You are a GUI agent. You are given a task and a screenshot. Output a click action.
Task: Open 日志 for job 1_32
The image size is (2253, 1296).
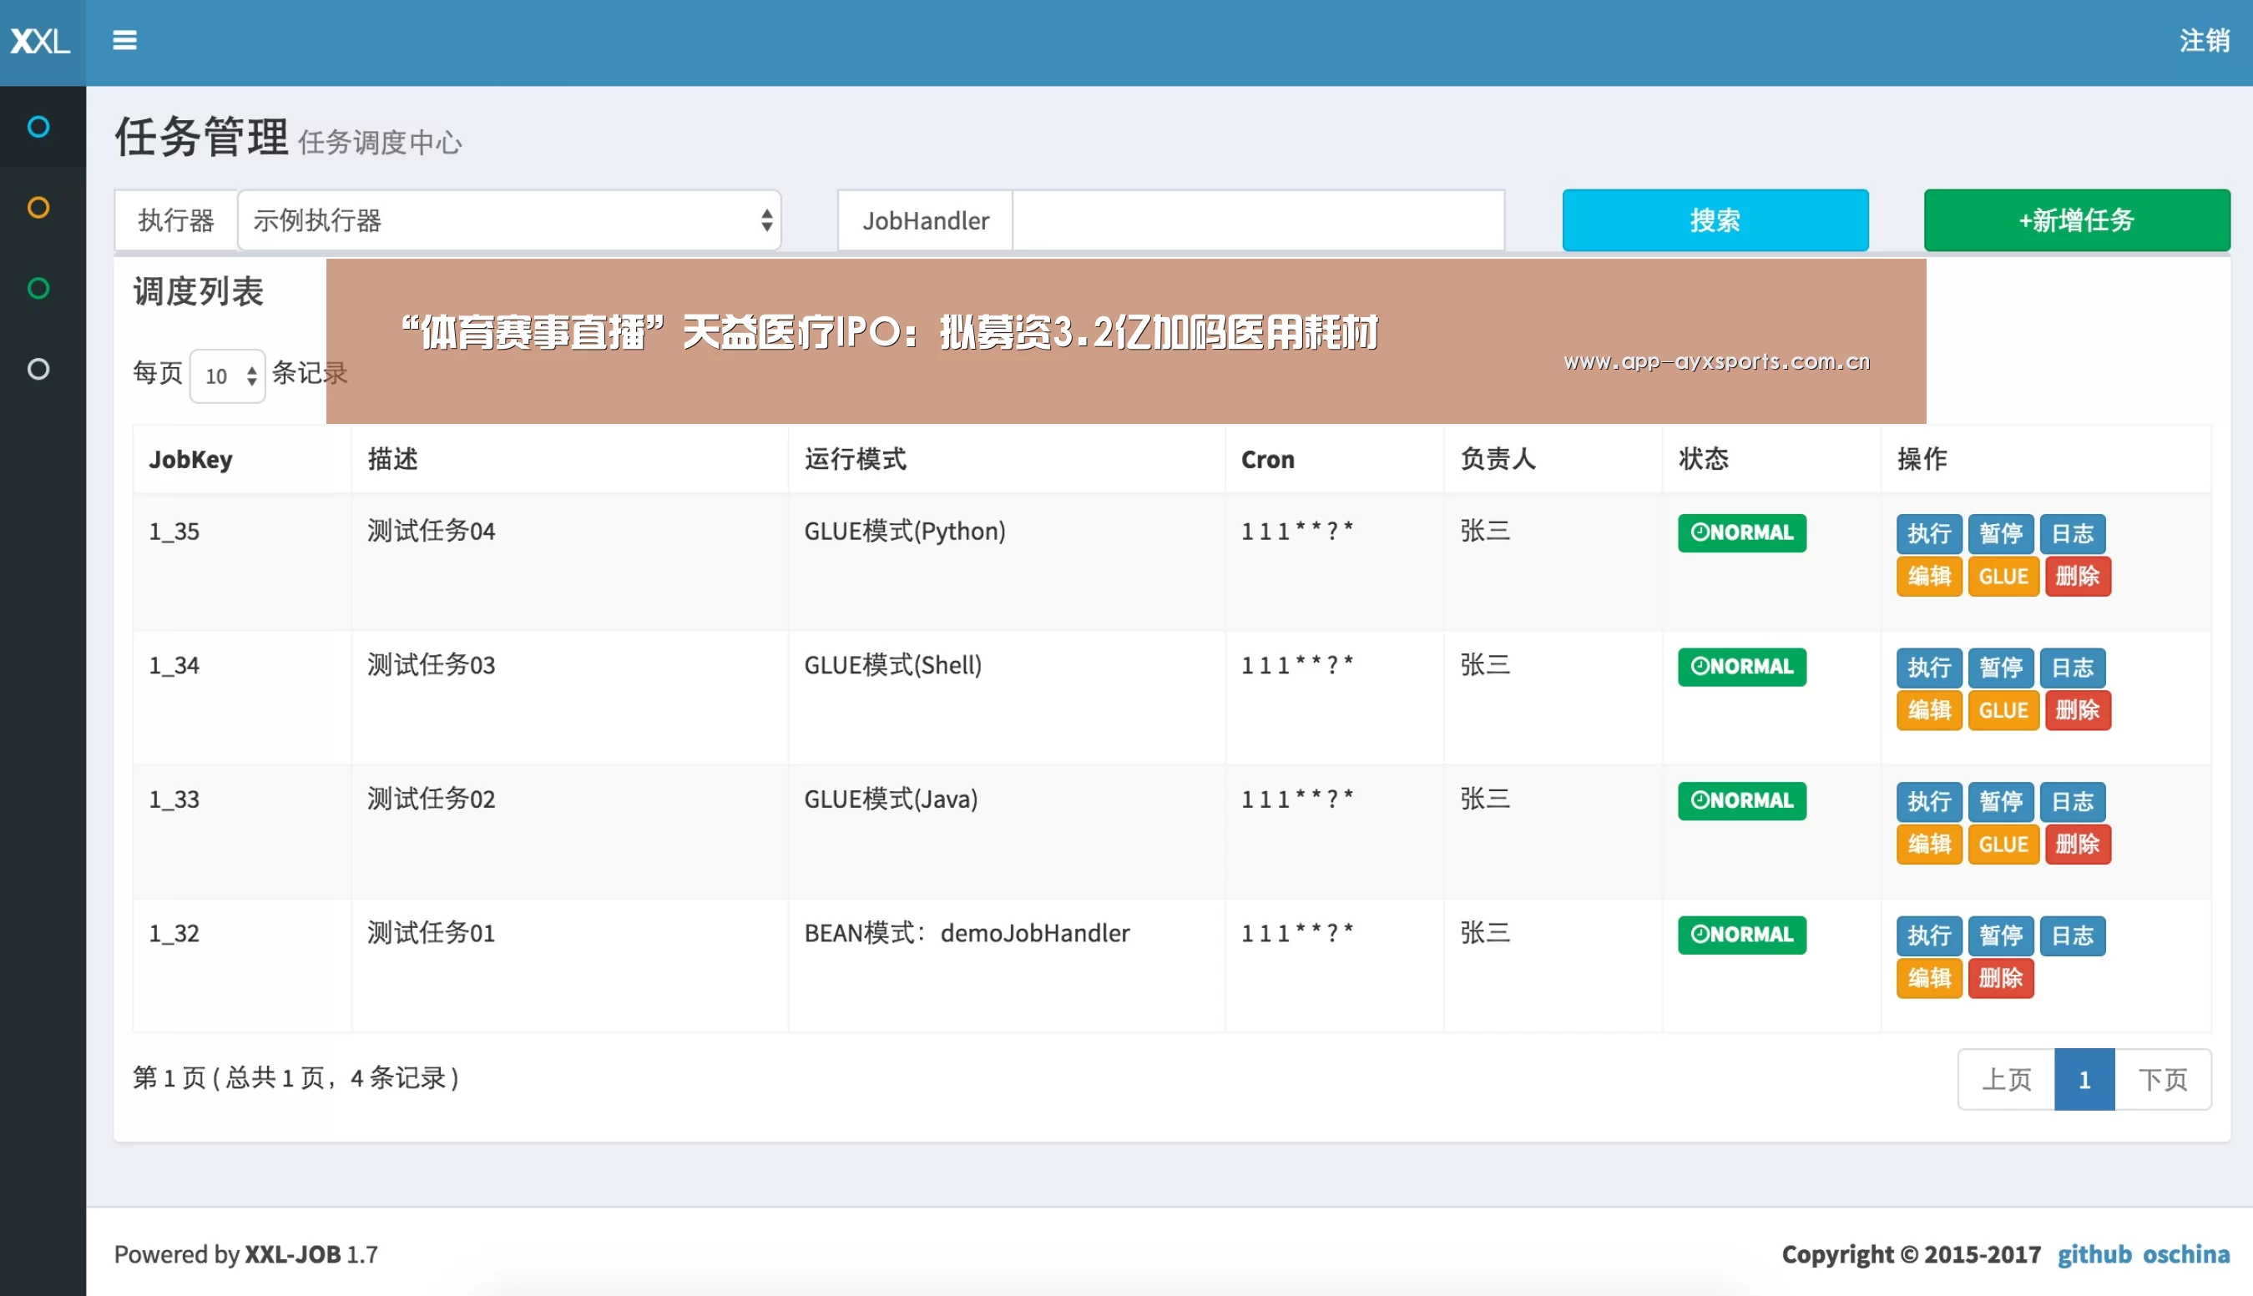point(2073,935)
